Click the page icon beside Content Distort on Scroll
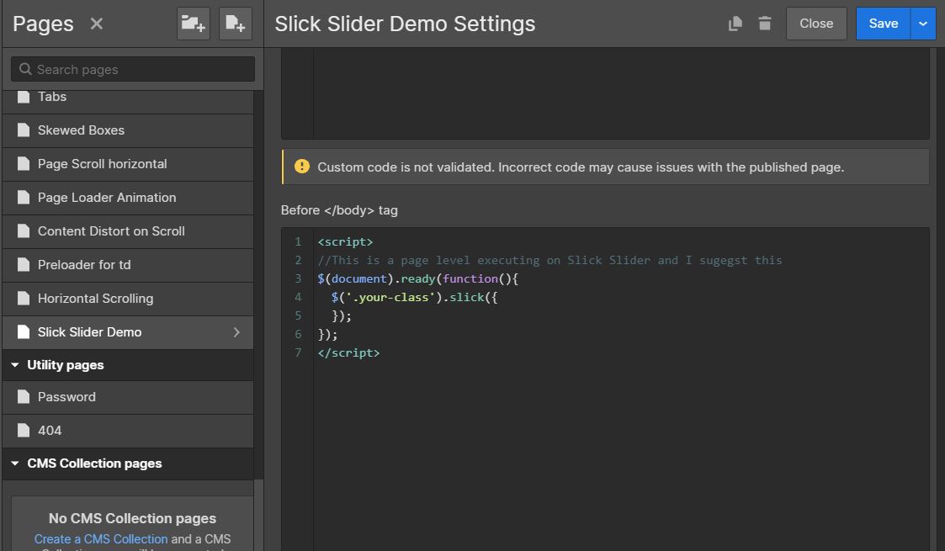The width and height of the screenshot is (945, 551). (24, 231)
